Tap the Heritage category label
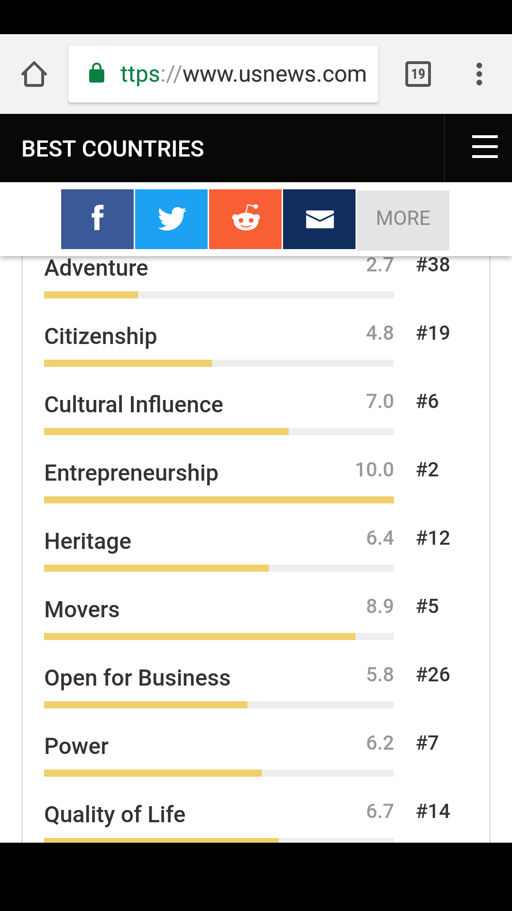 [x=88, y=541]
